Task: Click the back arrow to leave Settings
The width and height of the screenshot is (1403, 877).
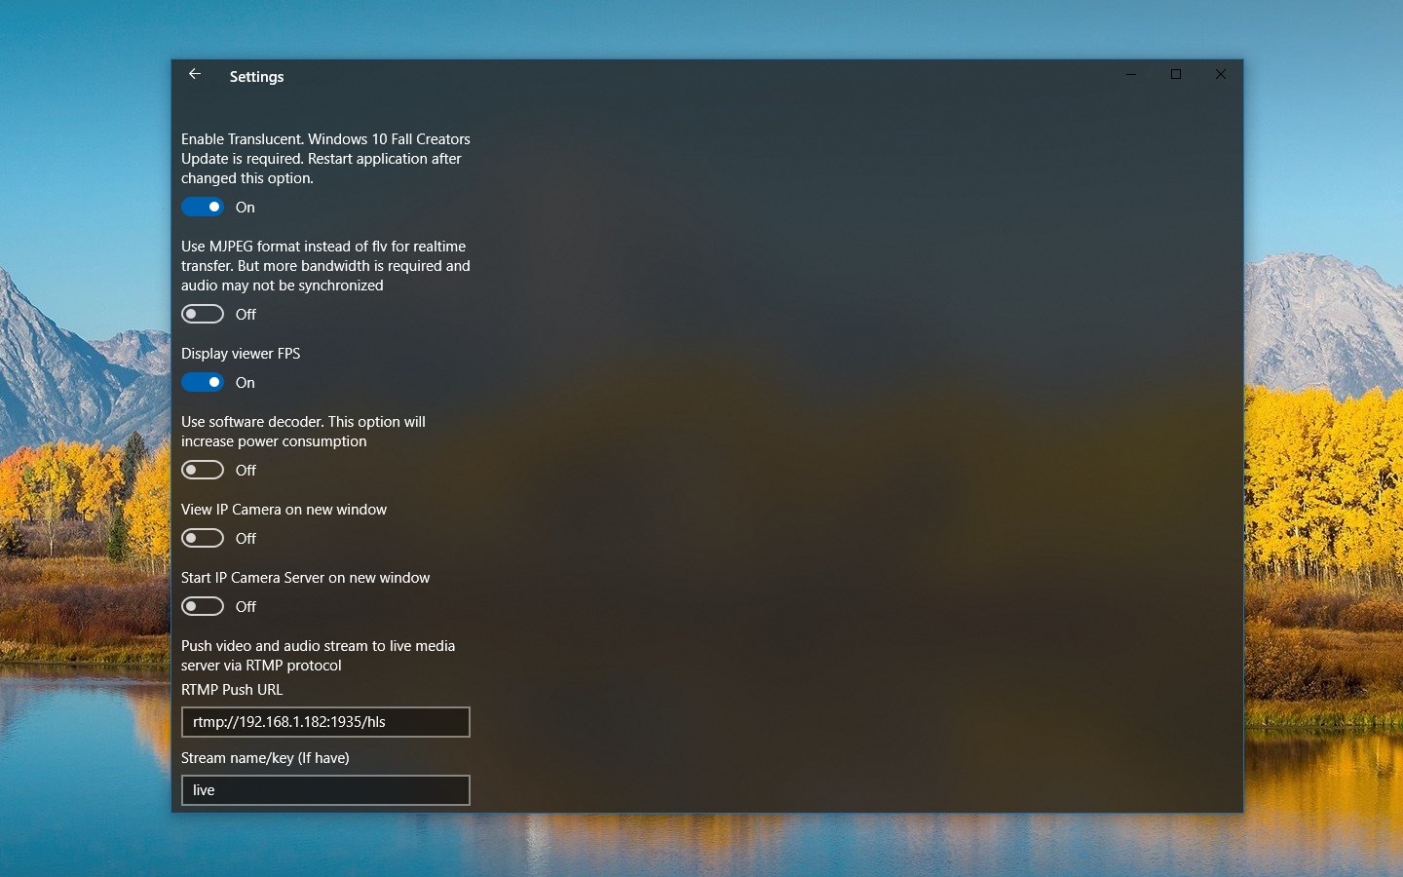Action: click(194, 74)
